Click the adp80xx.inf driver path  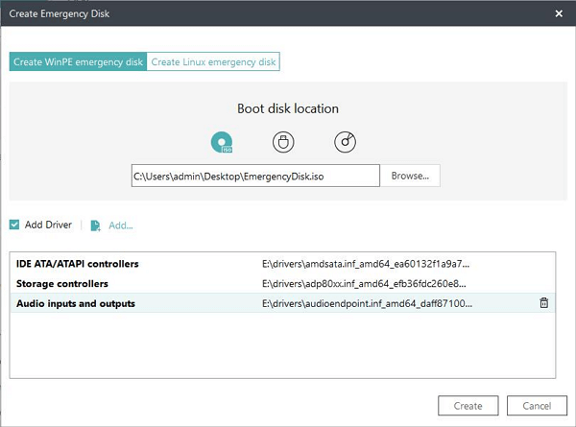click(364, 283)
